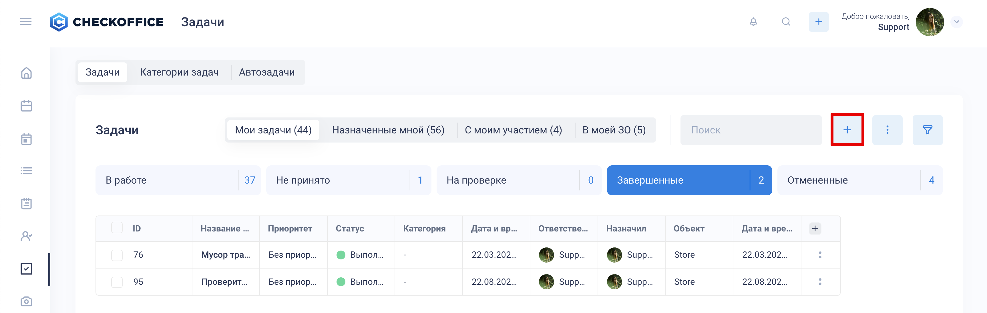Open the hamburger menu
987x313 pixels.
(26, 22)
